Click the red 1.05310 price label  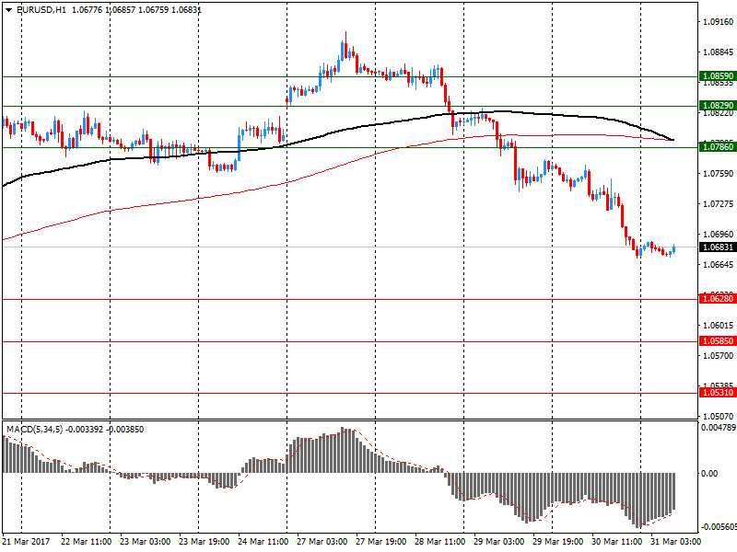click(x=717, y=393)
